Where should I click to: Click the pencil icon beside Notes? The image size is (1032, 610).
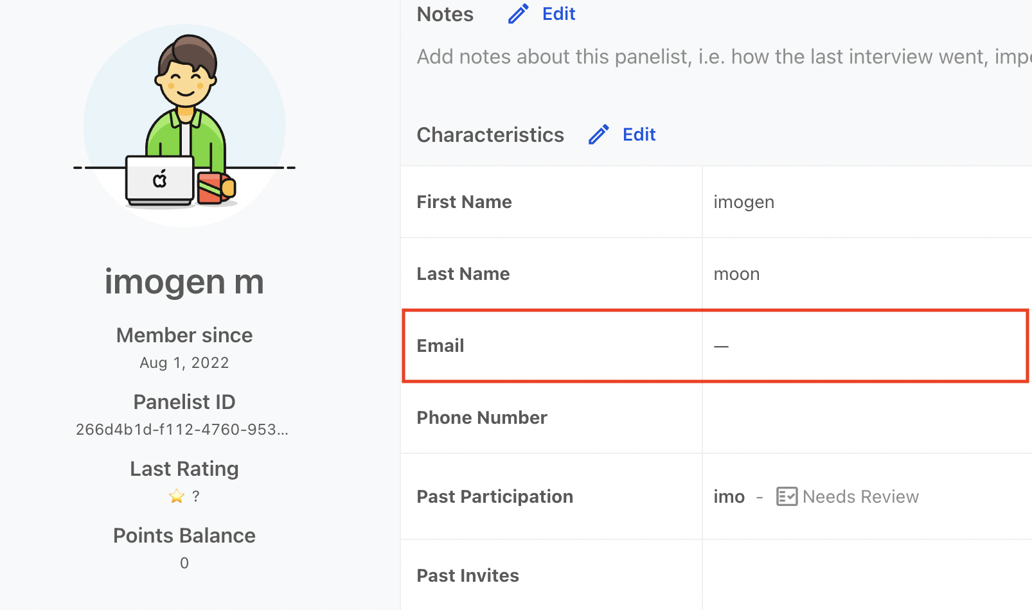518,13
